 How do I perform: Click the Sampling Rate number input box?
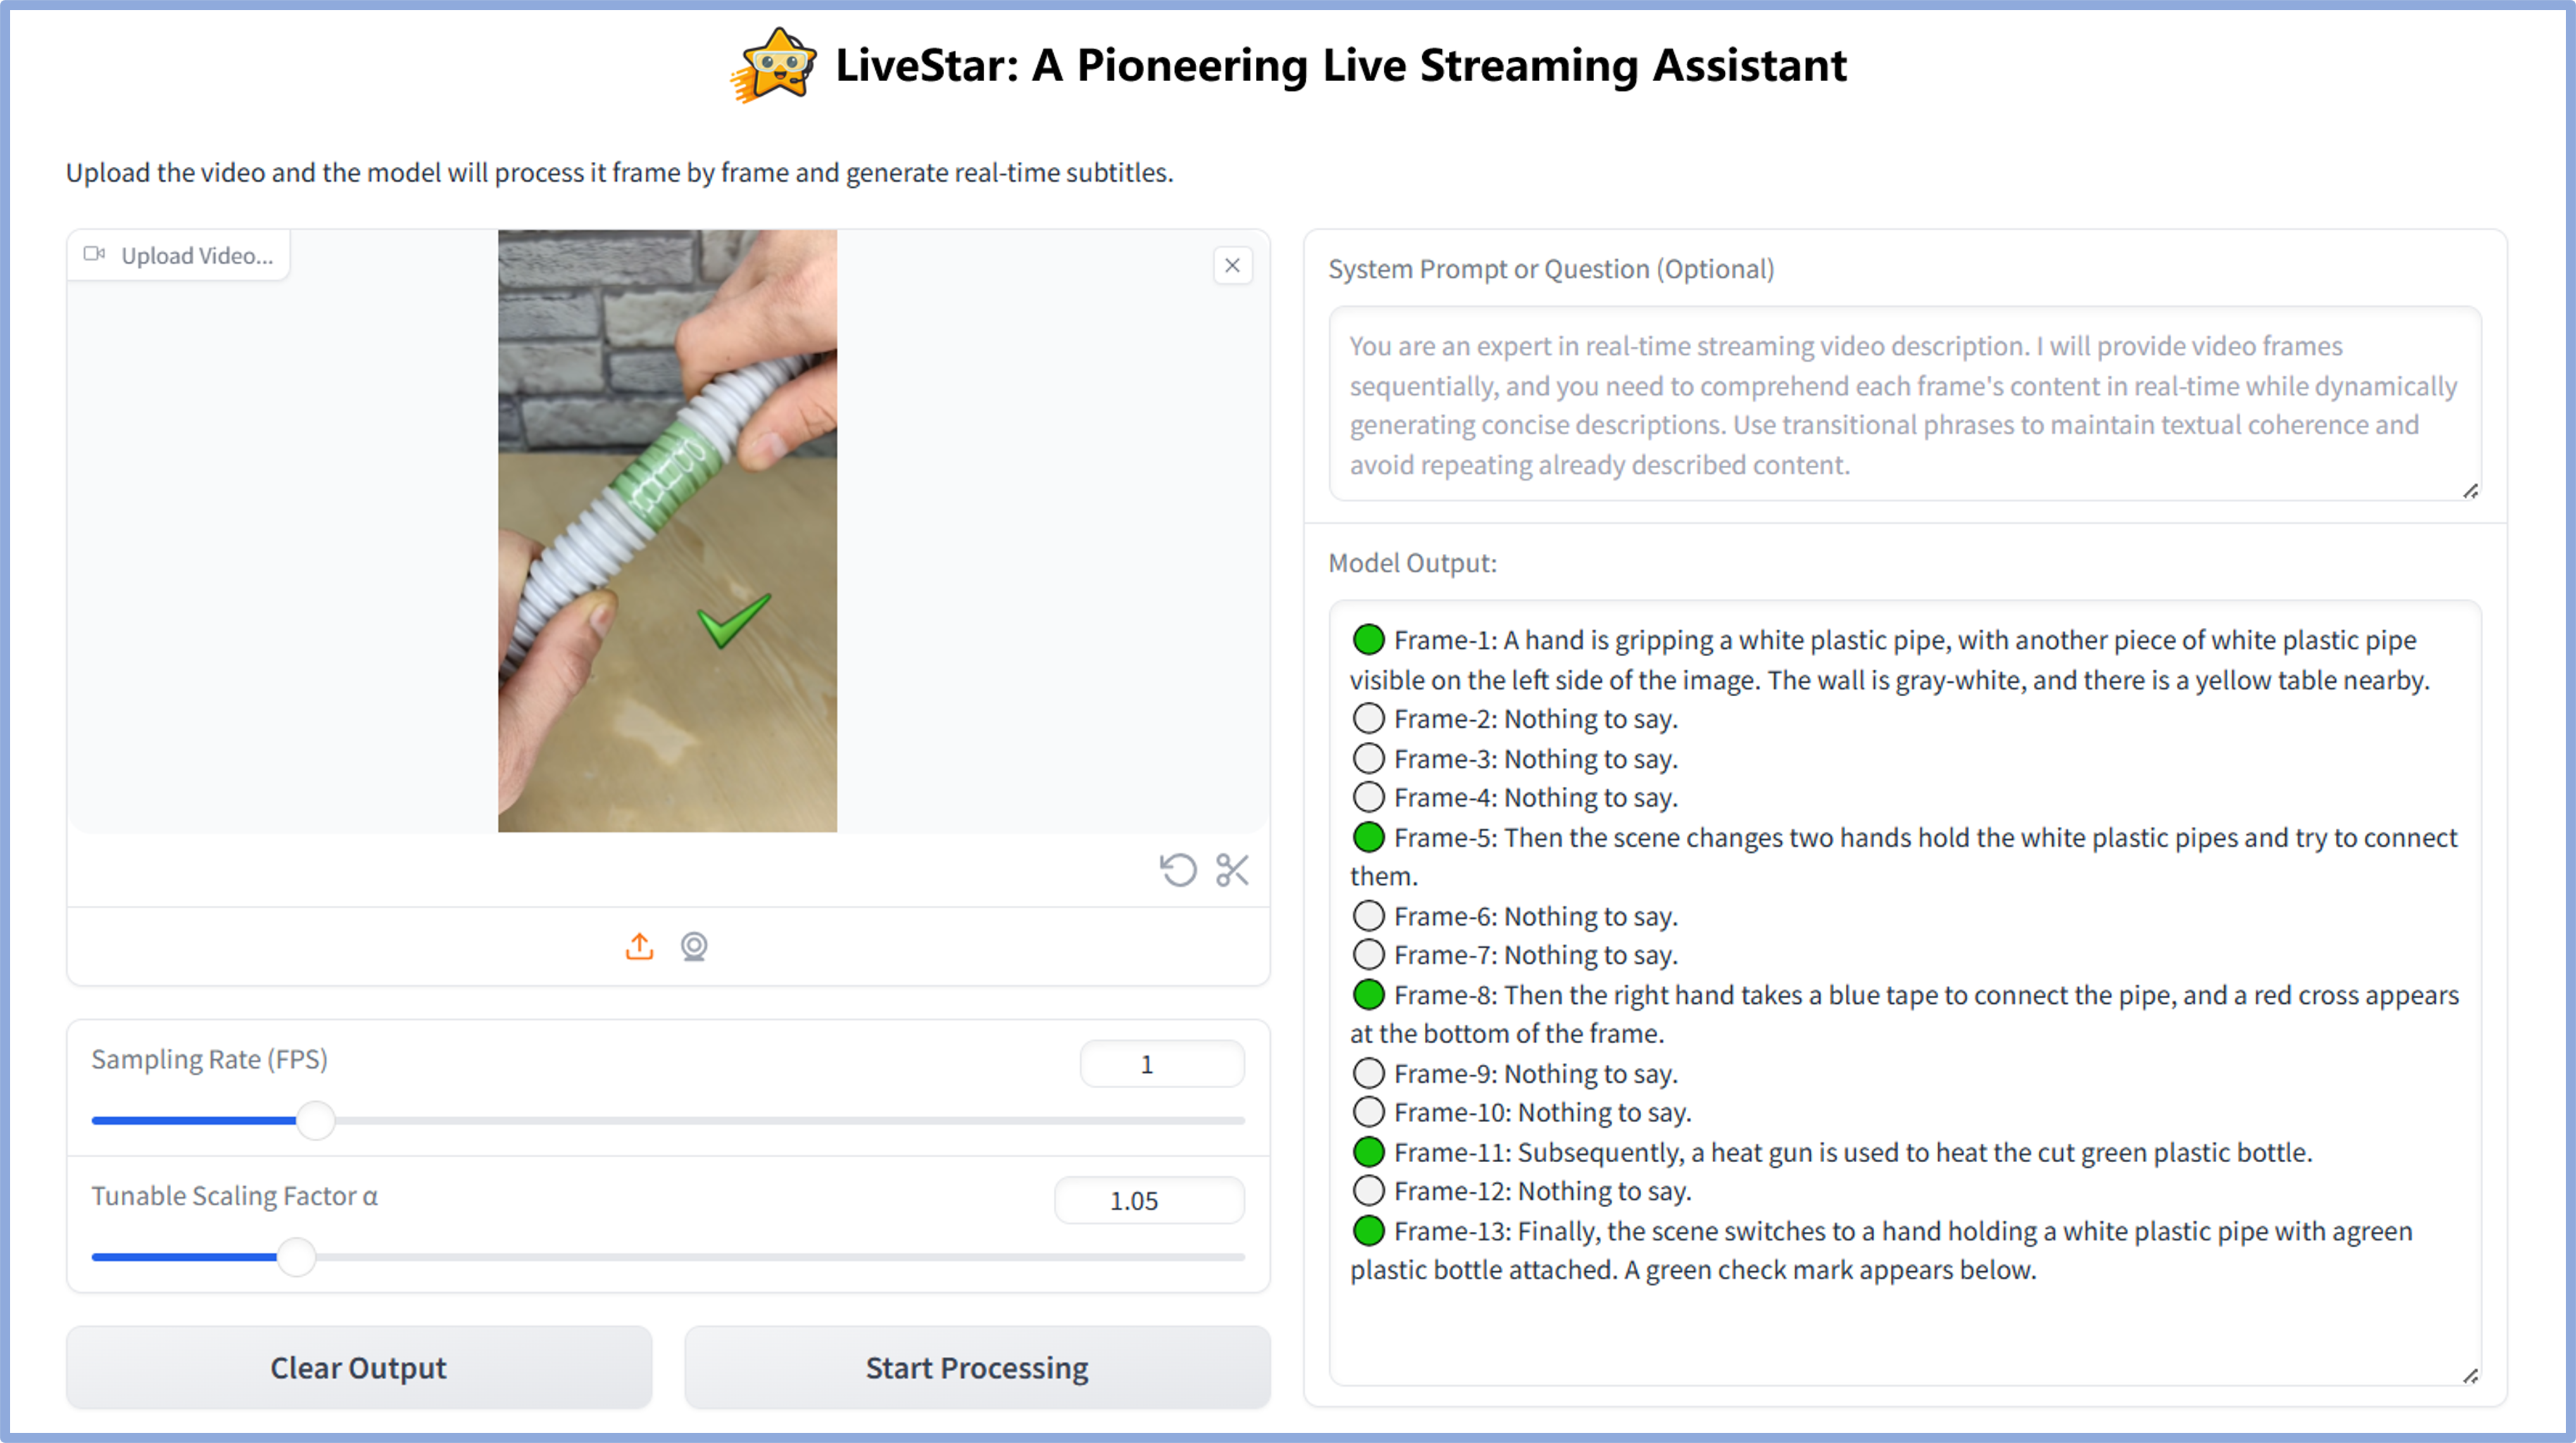click(1161, 1064)
